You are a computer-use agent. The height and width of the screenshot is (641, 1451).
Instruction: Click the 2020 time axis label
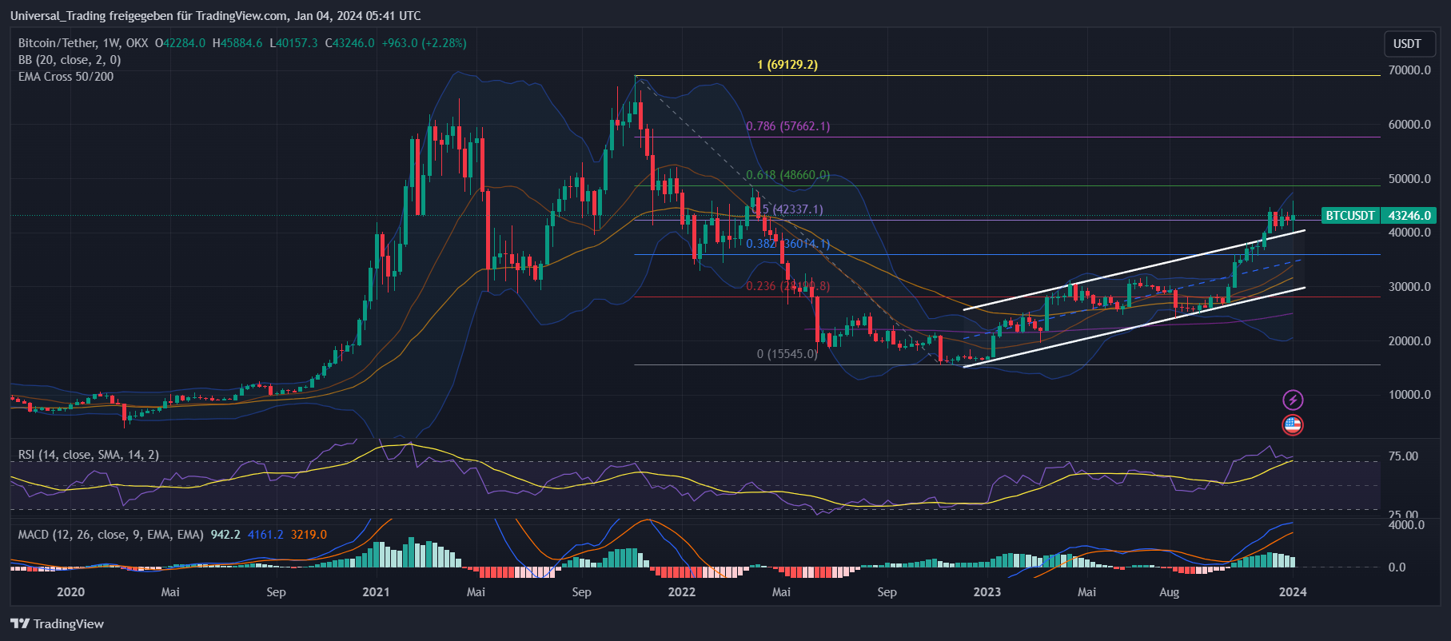pyautogui.click(x=71, y=592)
